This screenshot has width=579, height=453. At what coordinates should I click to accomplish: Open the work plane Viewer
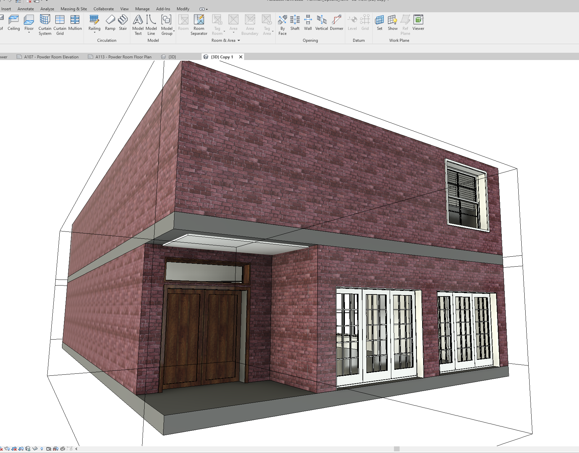tap(418, 23)
